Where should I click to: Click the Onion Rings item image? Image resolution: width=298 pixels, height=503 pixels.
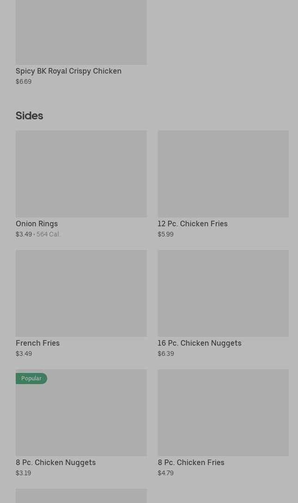(x=81, y=174)
